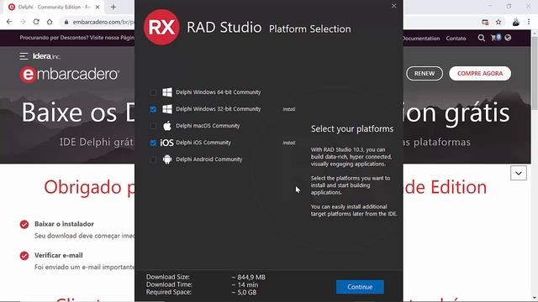This screenshot has width=538, height=302.
Task: Click the embarcadero logo
Action: [x=70, y=75]
